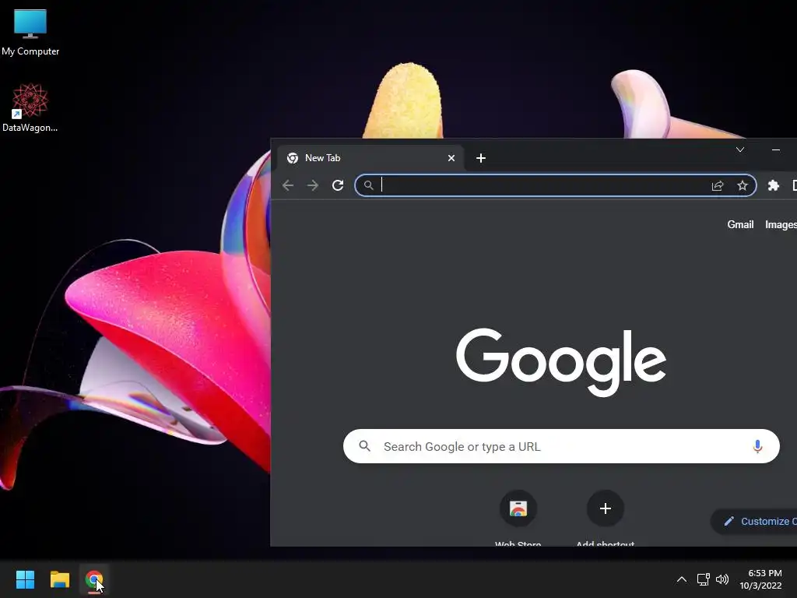
Task: Open the volume speaker icon in tray
Action: pos(722,579)
